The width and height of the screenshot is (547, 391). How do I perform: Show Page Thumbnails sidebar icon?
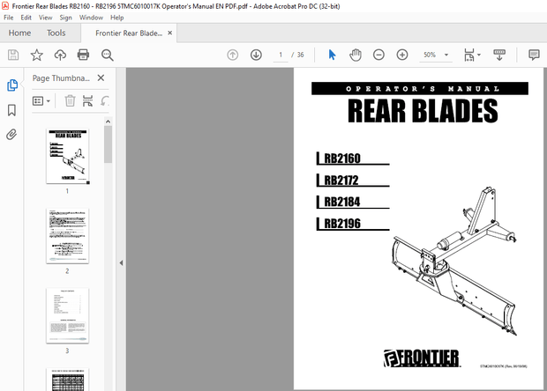click(12, 85)
